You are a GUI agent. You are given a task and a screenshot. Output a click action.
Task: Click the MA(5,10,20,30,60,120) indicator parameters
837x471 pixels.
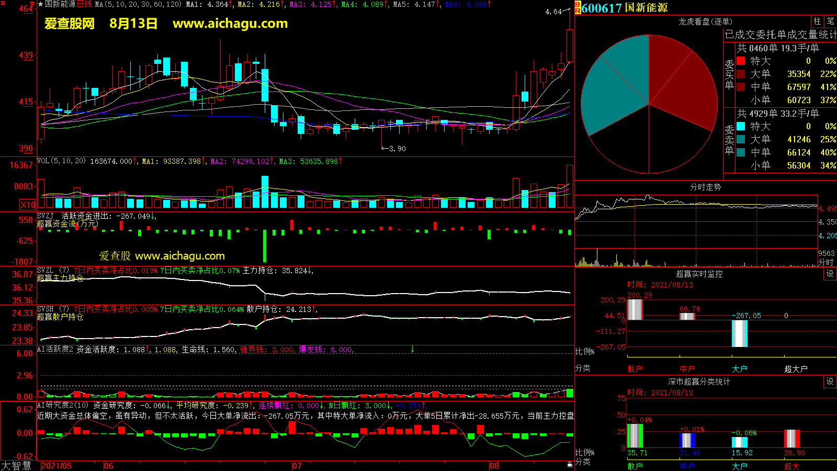[x=138, y=4]
